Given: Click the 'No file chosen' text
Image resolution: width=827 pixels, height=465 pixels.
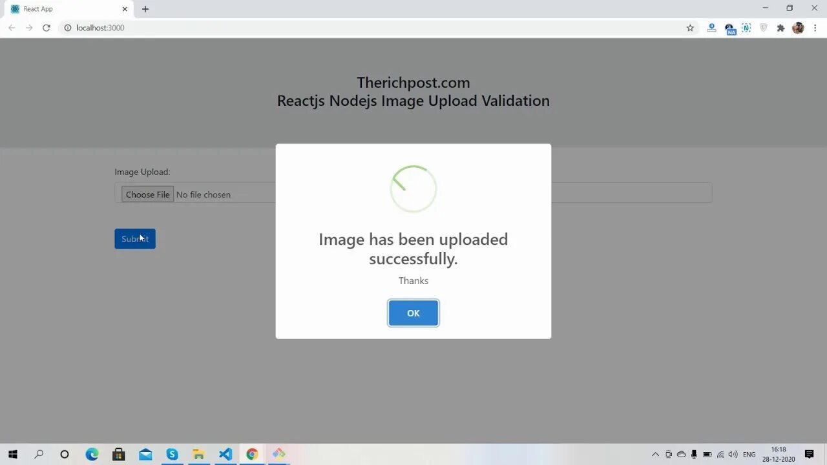Looking at the screenshot, I should click(204, 194).
